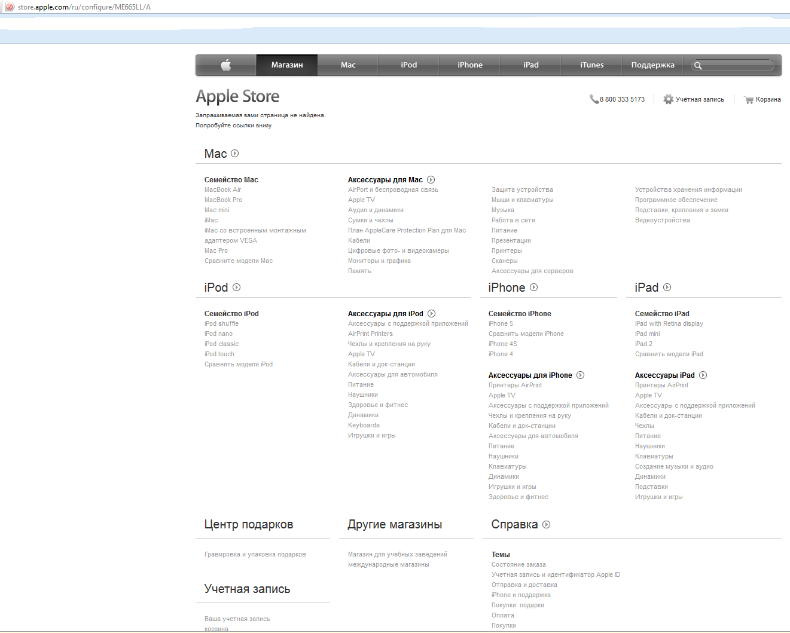
Task: Open Мыши и клавиатуры link
Action: click(523, 200)
